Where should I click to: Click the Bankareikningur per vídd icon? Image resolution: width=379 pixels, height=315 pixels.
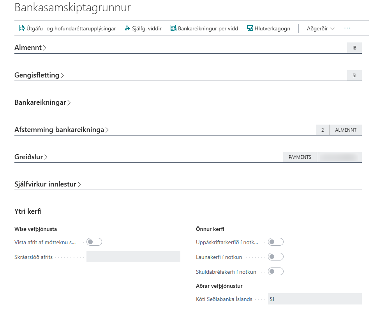(173, 28)
